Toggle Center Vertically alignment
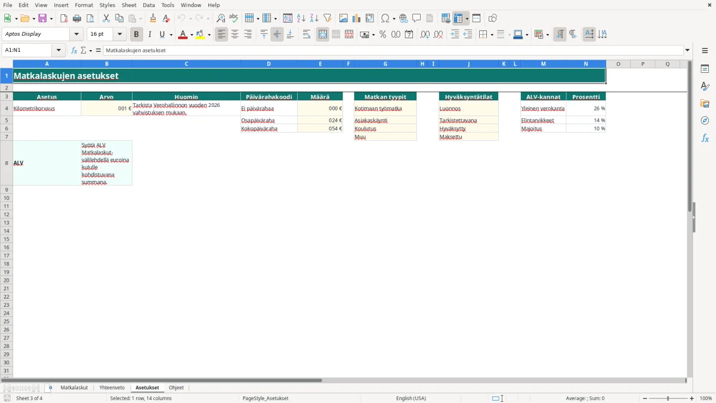This screenshot has width=716, height=403. click(277, 35)
